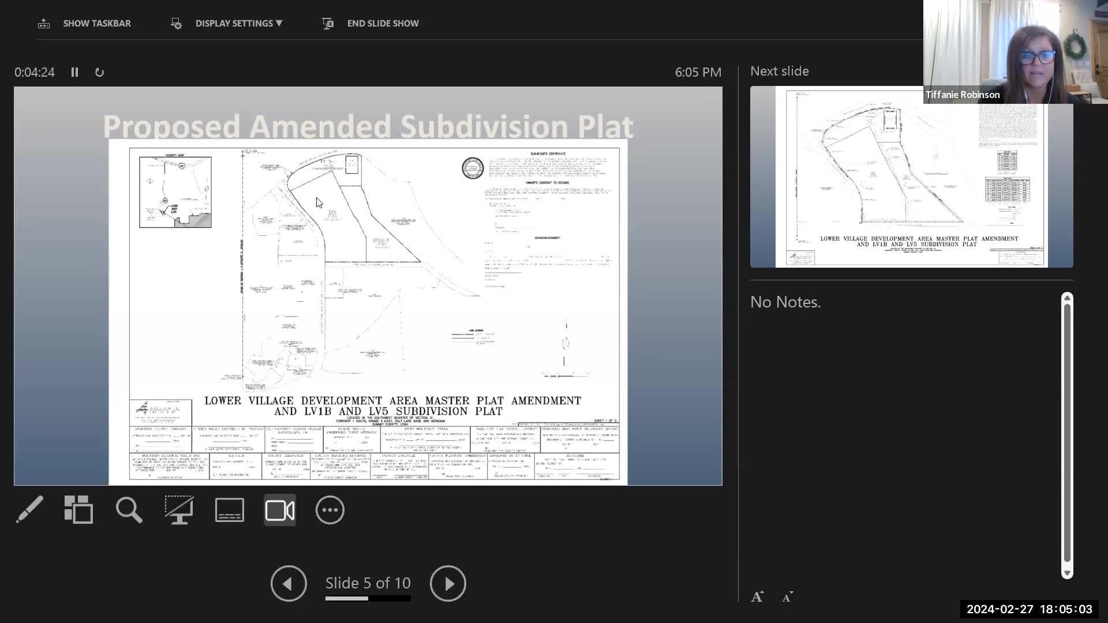Toggle subtitles icon
This screenshot has width=1108, height=623.
[x=230, y=510]
